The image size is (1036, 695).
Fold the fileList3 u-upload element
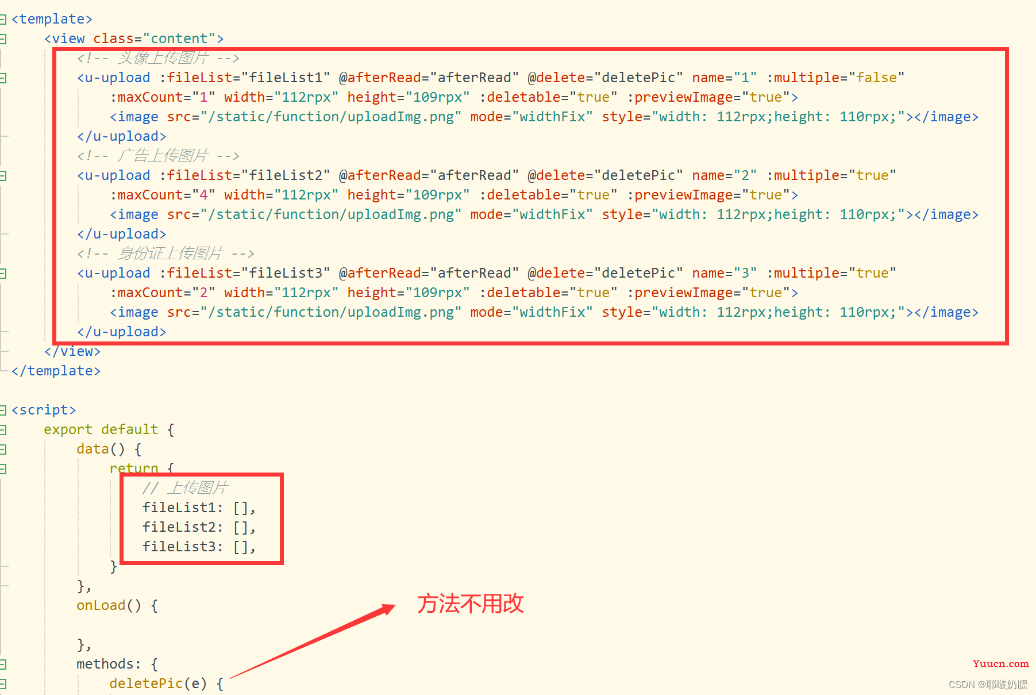coord(3,274)
